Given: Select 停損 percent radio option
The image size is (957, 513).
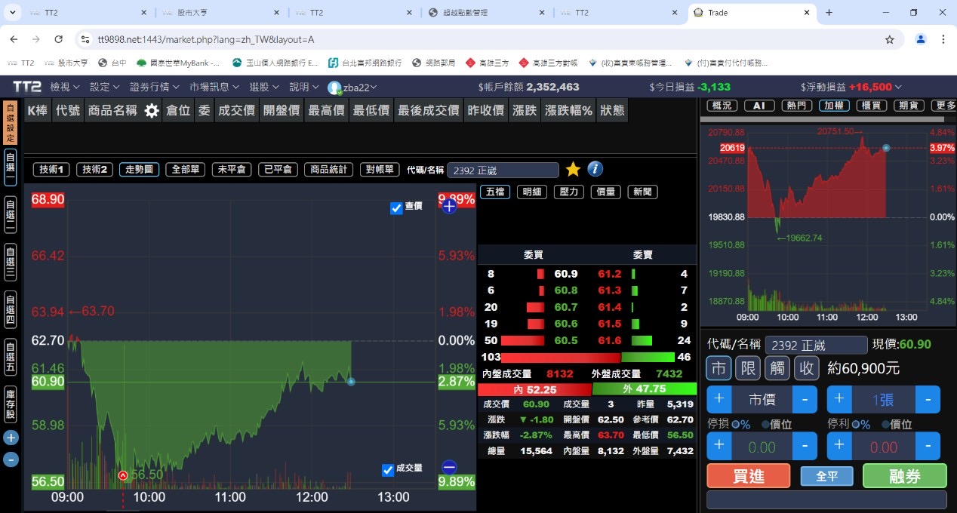Looking at the screenshot, I should [735, 424].
